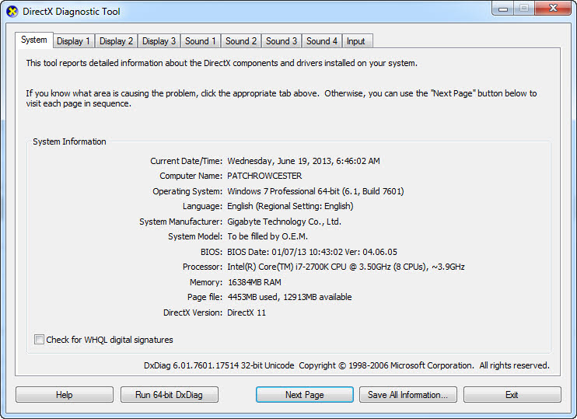Screen dimensions: 577x419
Task: Open the Display 2 tab
Action: point(117,41)
